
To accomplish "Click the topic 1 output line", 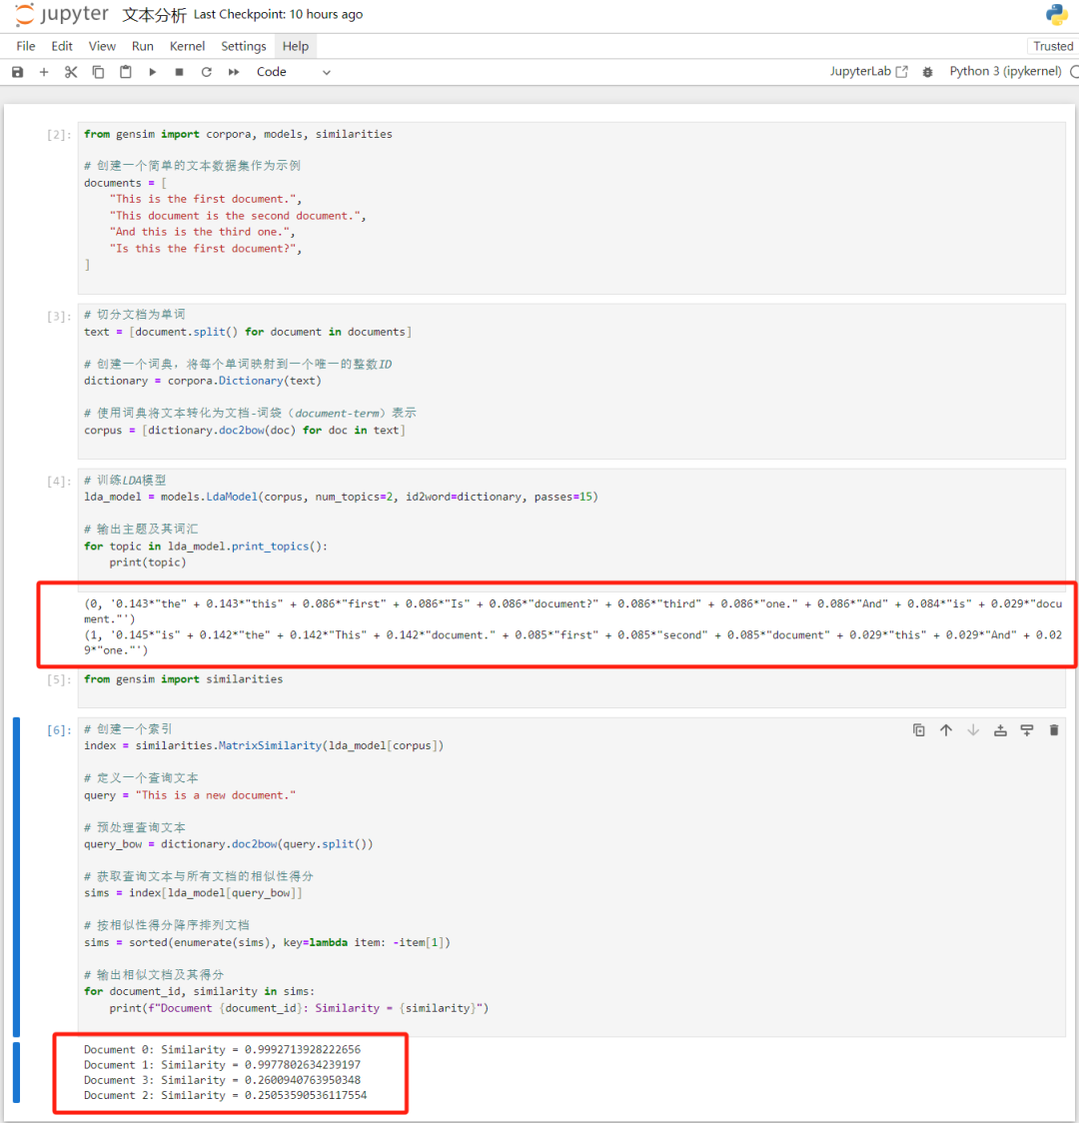I will click(572, 642).
